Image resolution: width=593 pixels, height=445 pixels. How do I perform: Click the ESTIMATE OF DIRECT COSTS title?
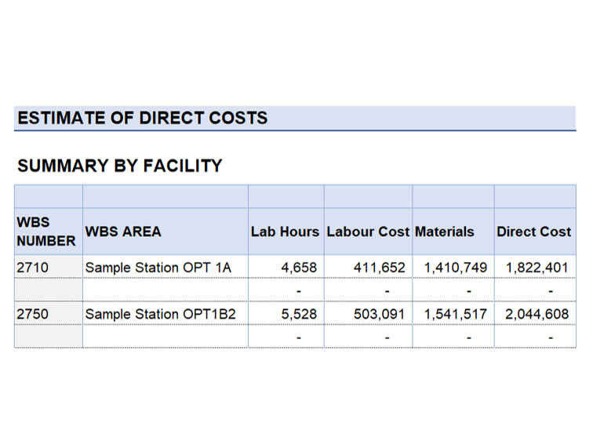click(143, 119)
